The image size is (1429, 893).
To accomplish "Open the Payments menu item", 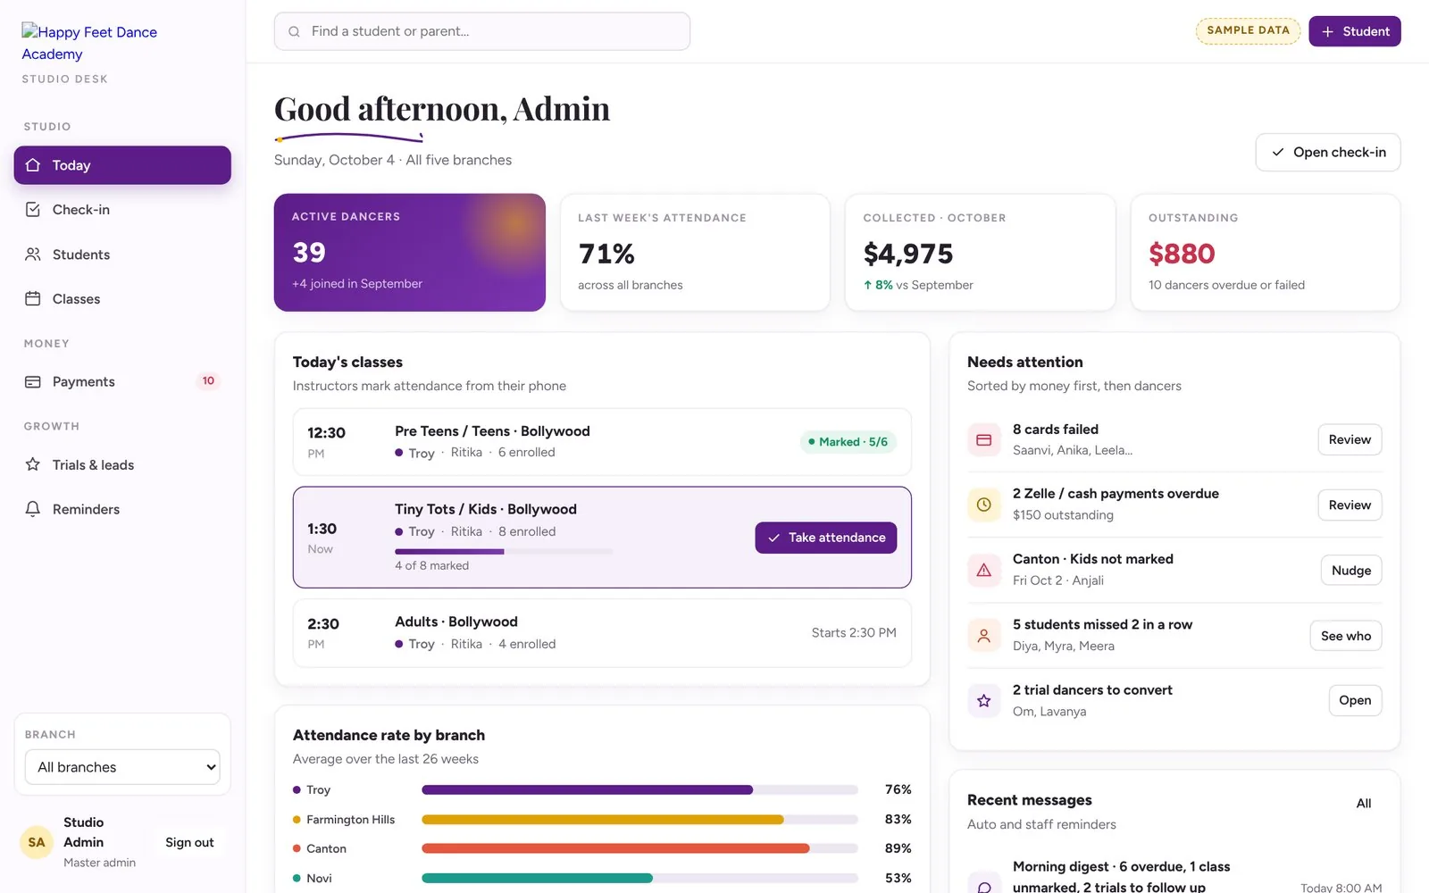I will 122,382.
